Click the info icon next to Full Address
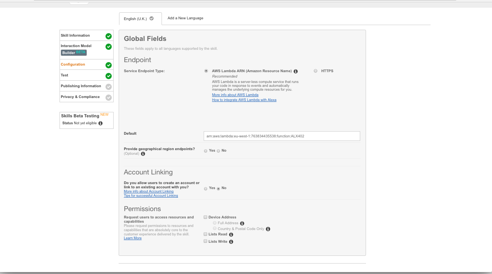The width and height of the screenshot is (492, 274). tap(242, 223)
